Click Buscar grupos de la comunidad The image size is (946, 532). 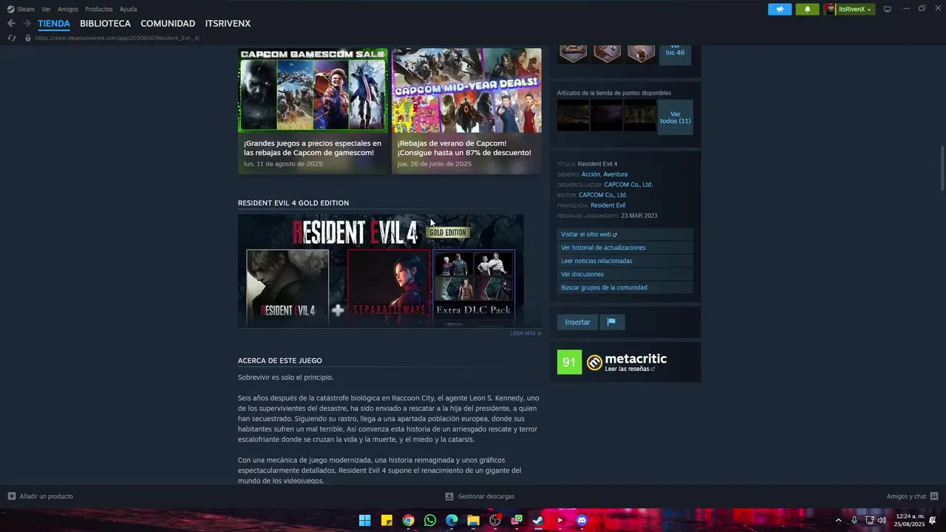(x=625, y=287)
